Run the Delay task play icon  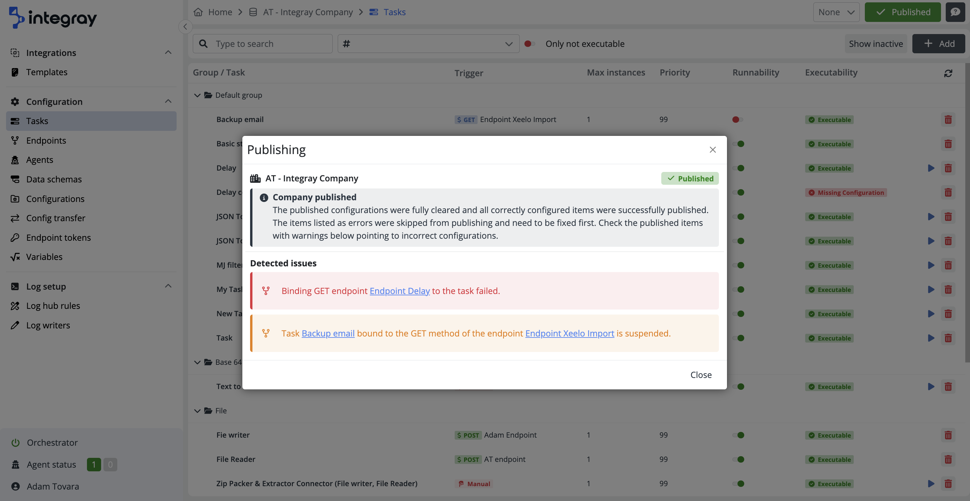tap(931, 168)
